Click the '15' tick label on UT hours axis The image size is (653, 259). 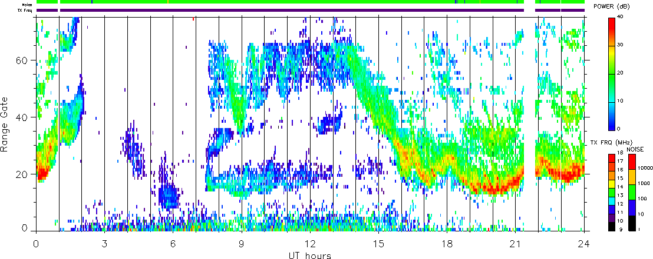(x=378, y=243)
